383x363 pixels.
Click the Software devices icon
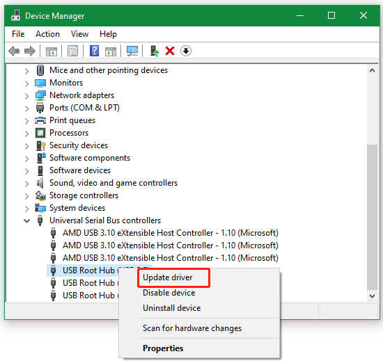point(40,170)
